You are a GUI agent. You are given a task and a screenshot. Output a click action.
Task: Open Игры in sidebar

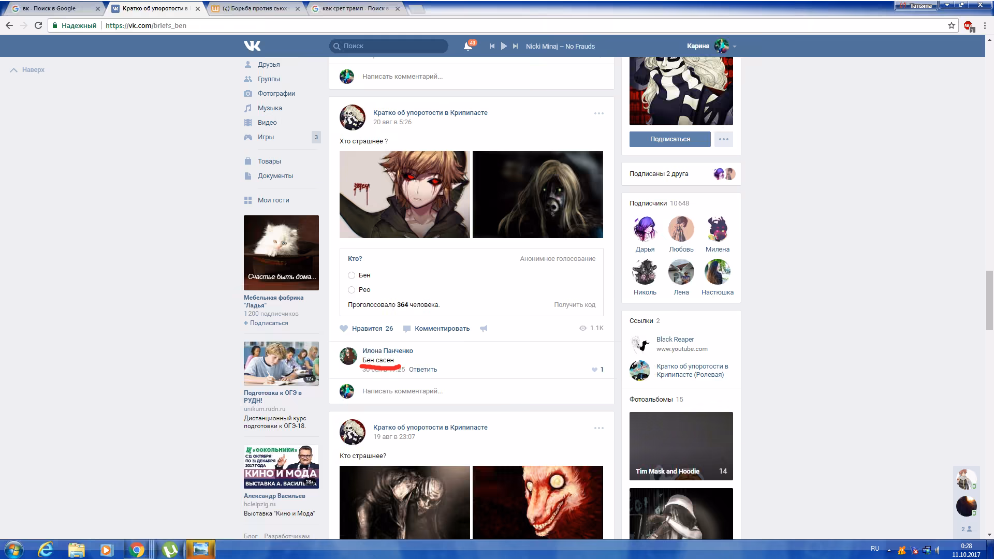(x=266, y=137)
